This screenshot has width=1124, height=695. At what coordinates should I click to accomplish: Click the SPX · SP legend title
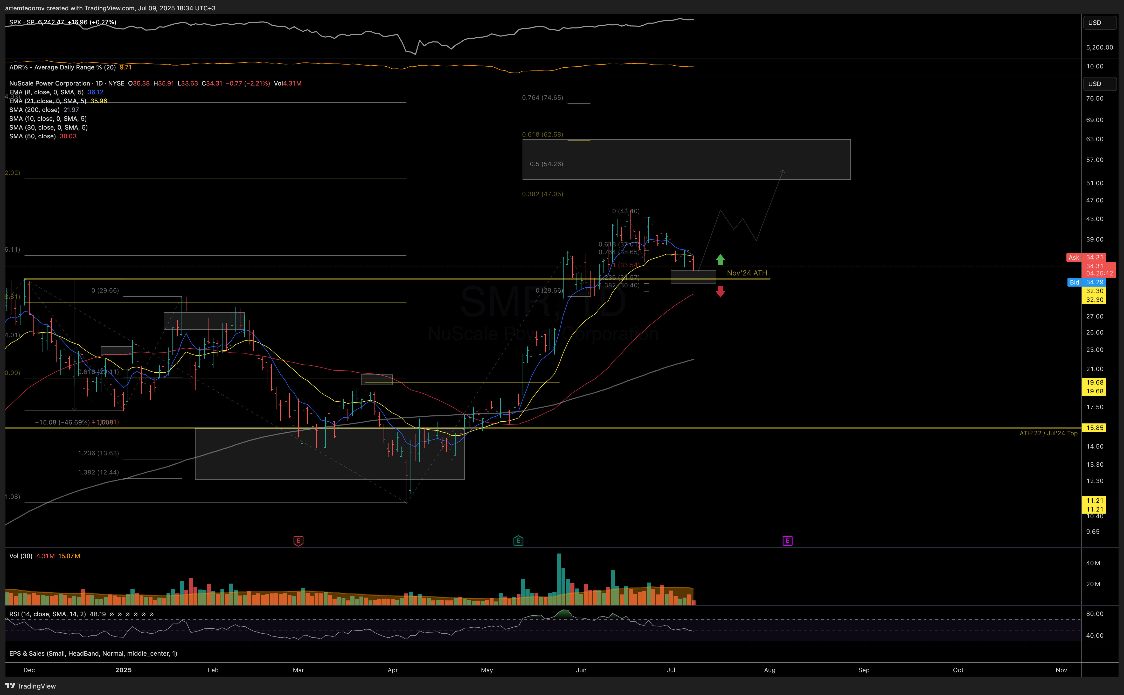tap(22, 22)
